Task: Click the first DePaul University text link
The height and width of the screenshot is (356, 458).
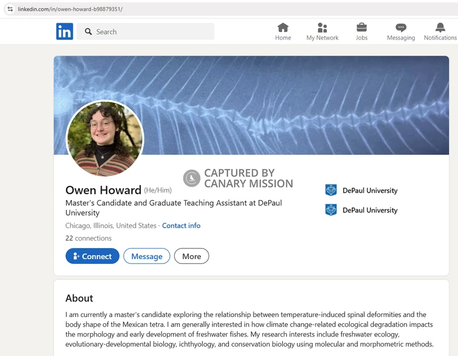Action: pos(369,190)
